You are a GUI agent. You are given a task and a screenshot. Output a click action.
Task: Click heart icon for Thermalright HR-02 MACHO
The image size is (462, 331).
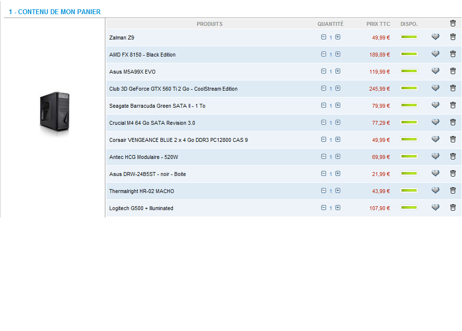[x=435, y=191]
